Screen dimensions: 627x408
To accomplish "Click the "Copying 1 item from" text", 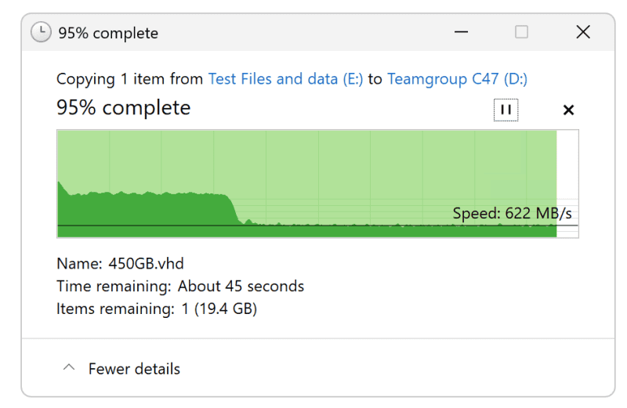I will coord(130,79).
